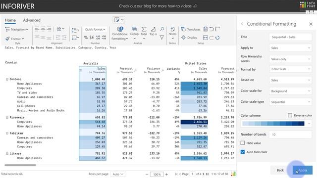Click the bar chart icon in footer

[233, 174]
